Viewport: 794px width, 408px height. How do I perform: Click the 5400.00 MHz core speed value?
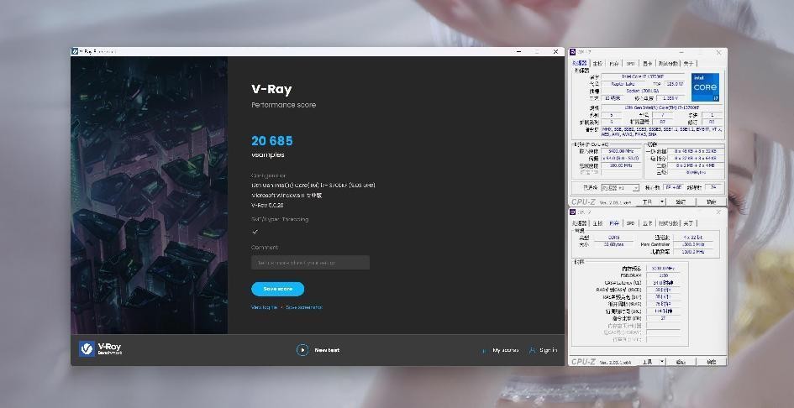click(x=621, y=151)
